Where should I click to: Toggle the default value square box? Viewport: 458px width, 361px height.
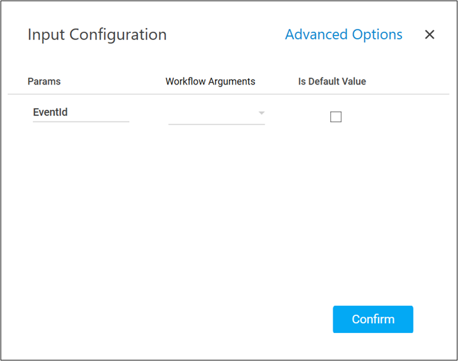click(x=336, y=117)
